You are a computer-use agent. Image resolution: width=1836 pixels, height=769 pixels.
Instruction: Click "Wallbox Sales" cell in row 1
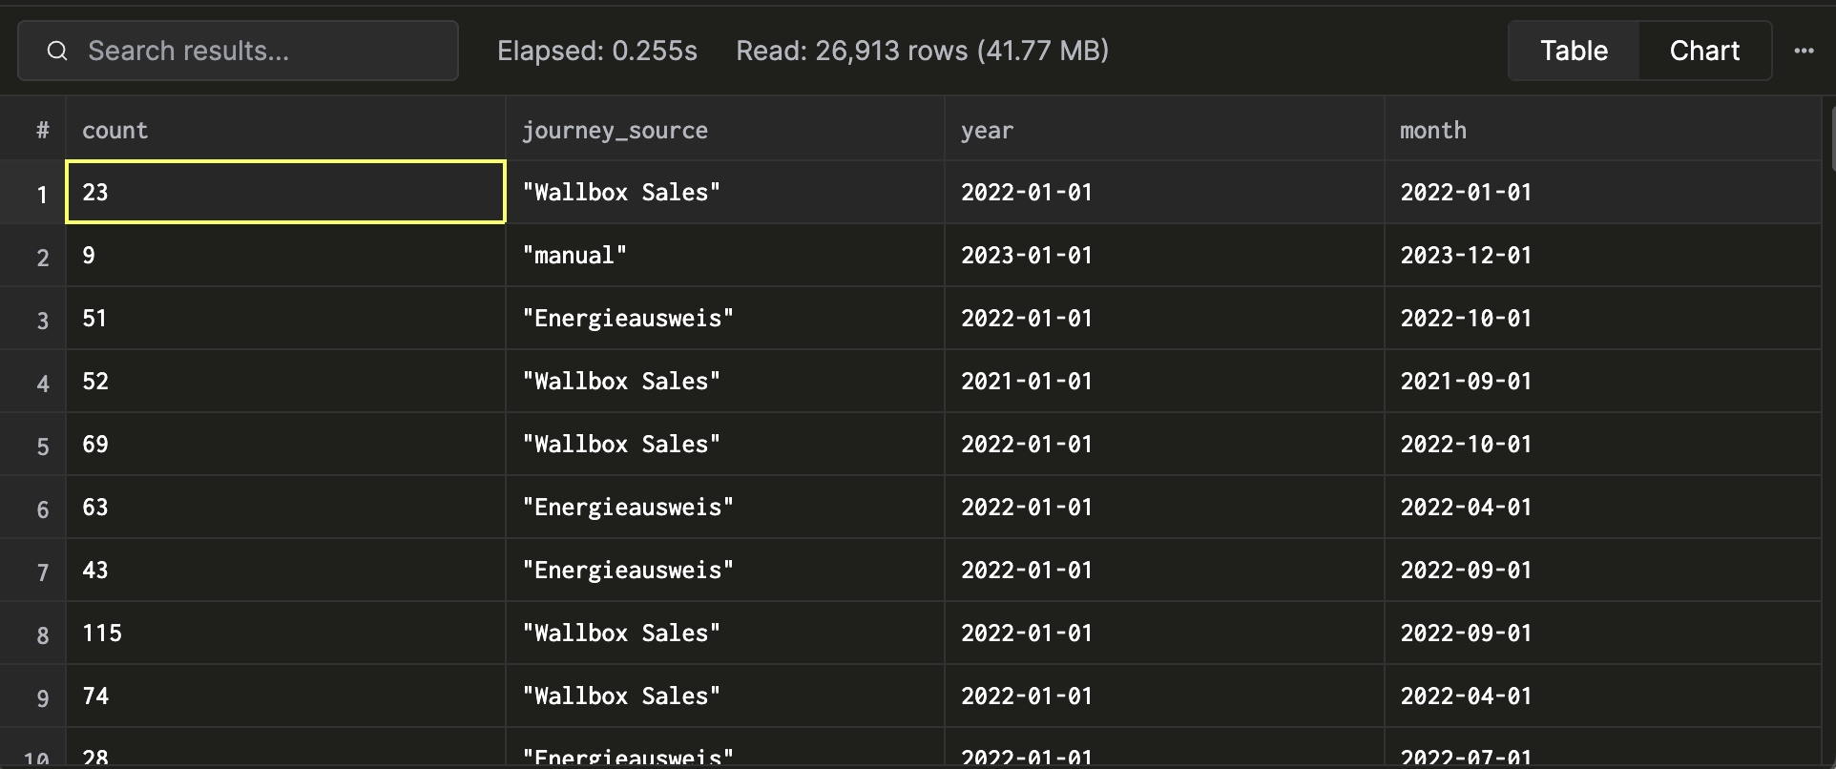coord(725,192)
